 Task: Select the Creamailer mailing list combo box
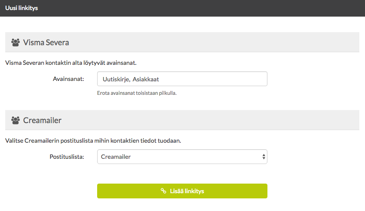(x=182, y=157)
